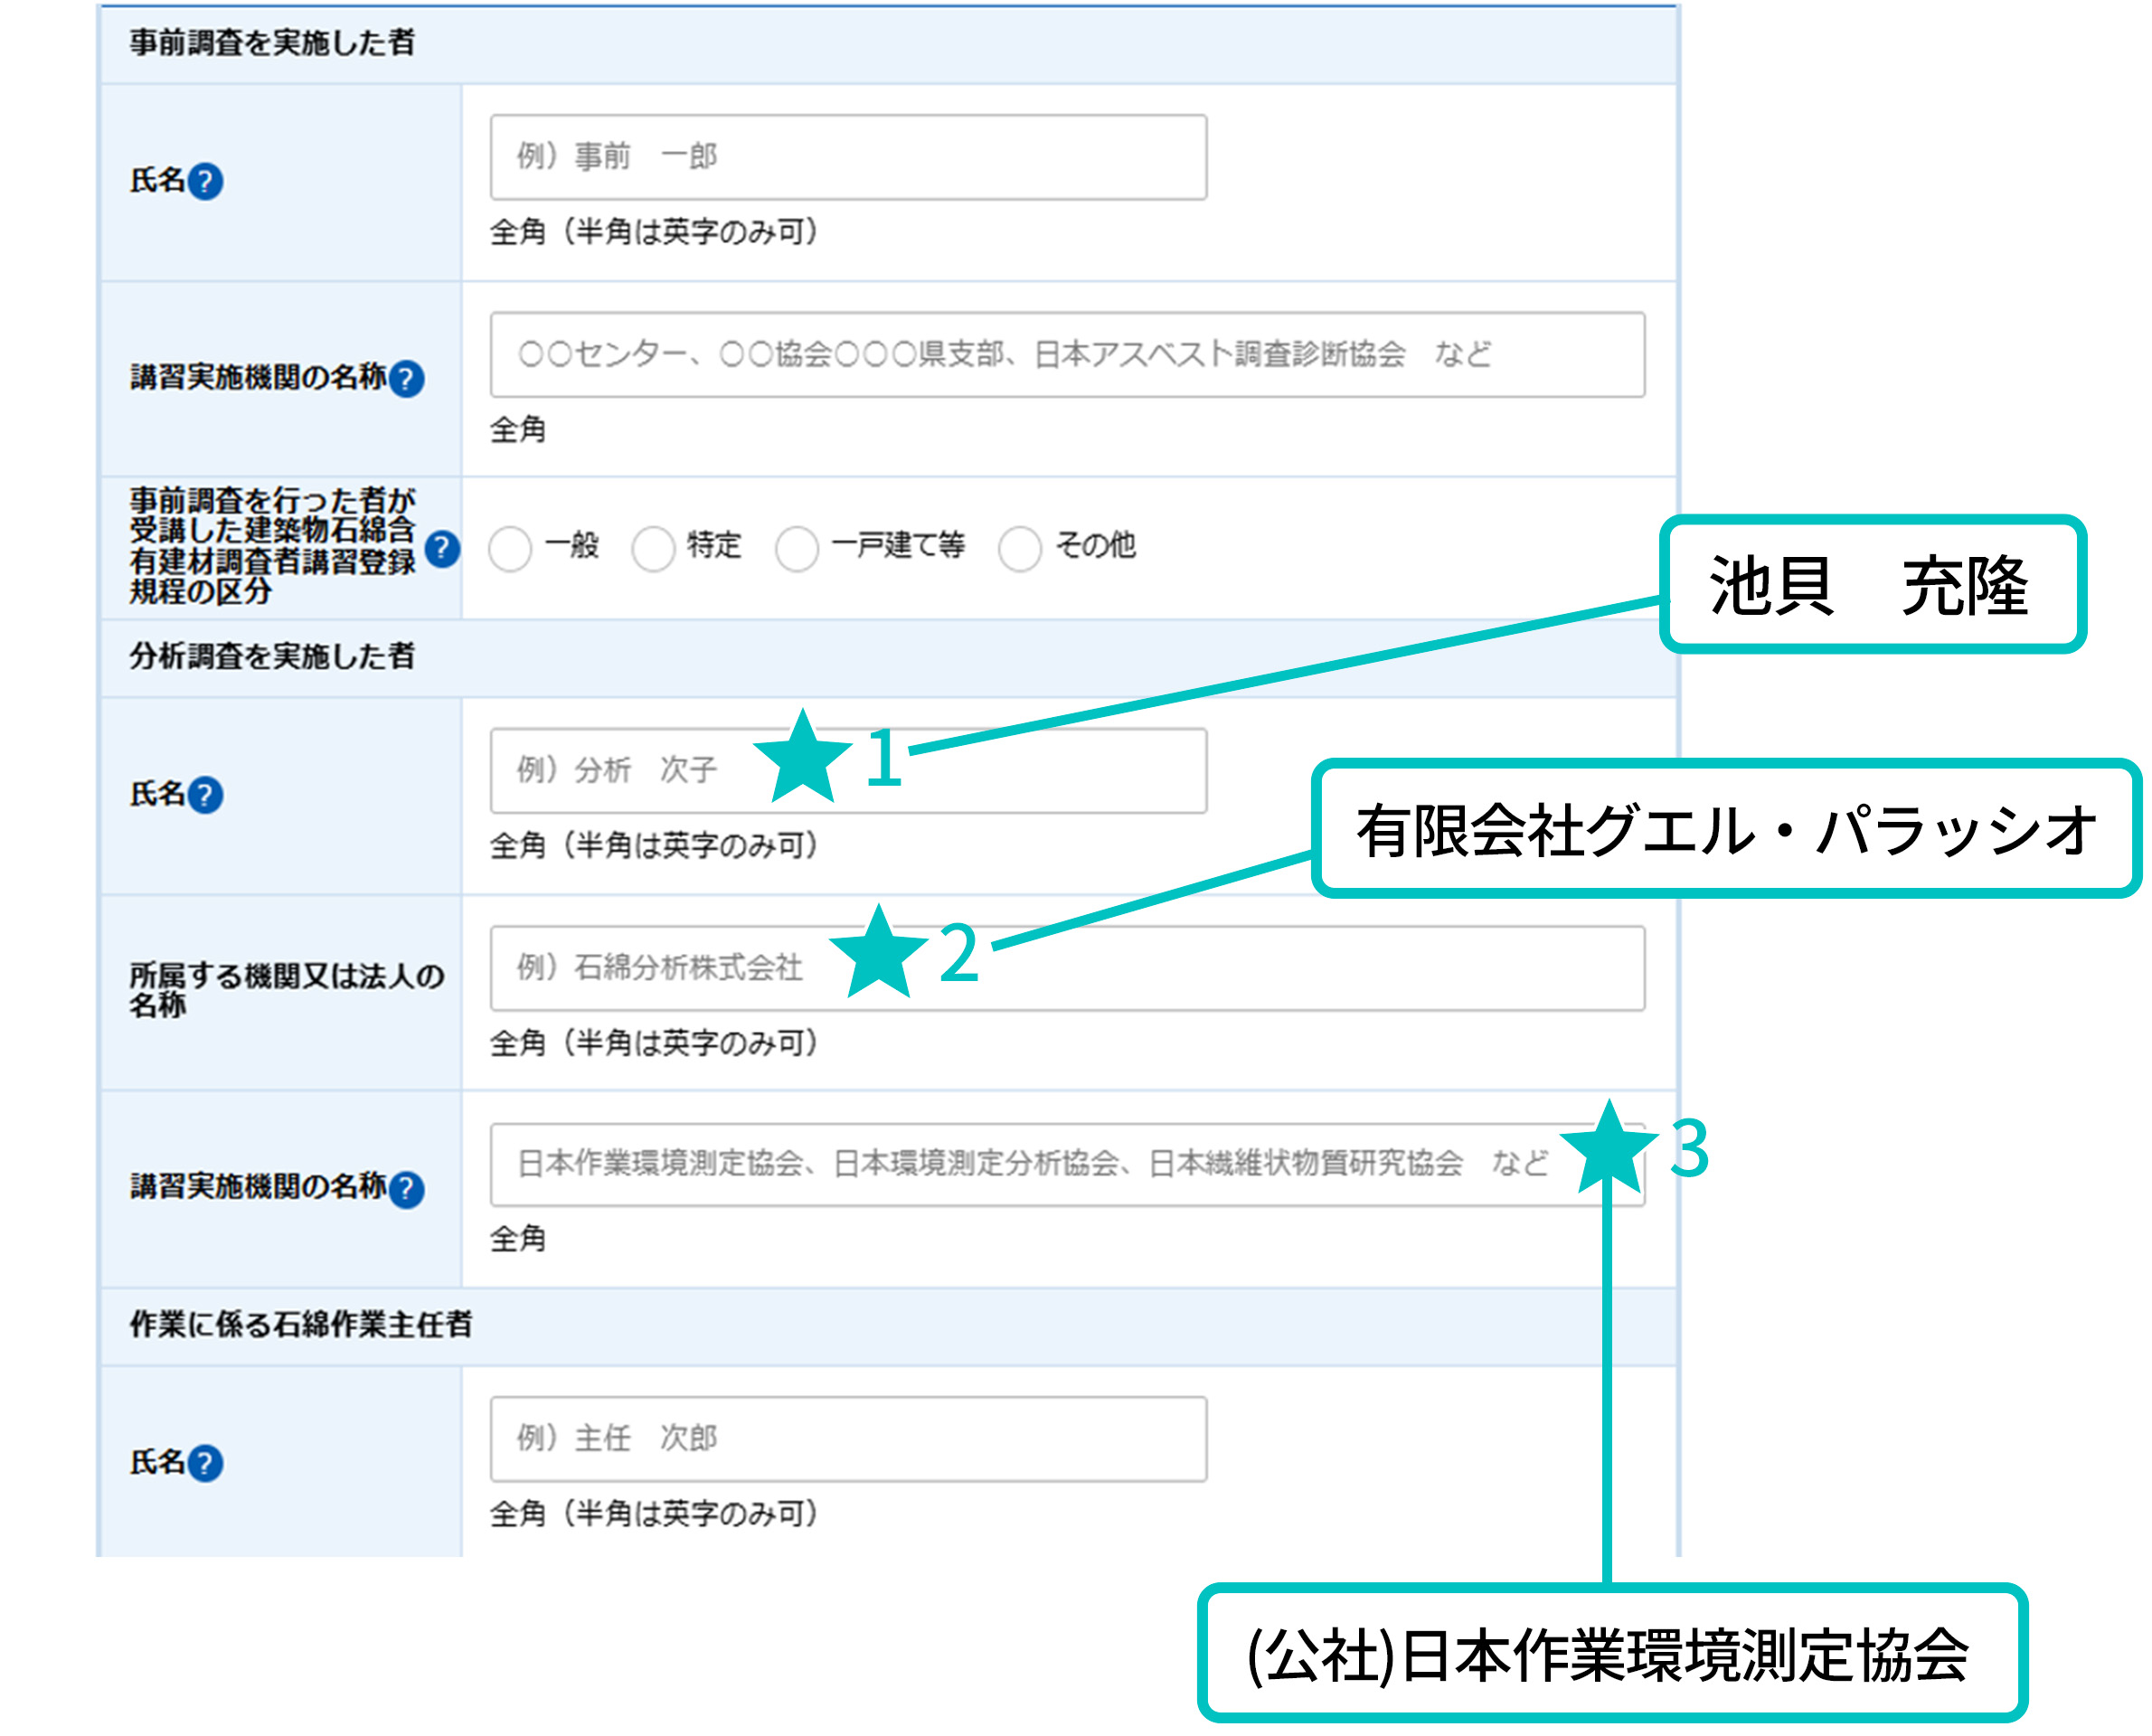Focus supervisor name field showing 主任 次郎
The width and height of the screenshot is (2152, 1736).
pyautogui.click(x=848, y=1439)
